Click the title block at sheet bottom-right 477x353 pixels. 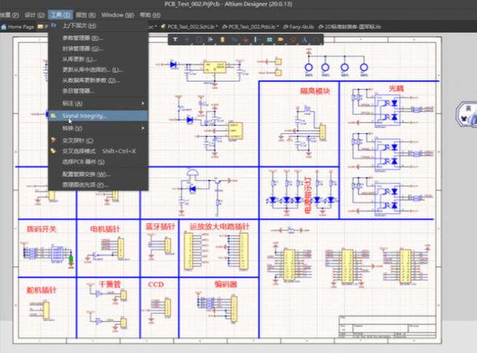coord(387,327)
